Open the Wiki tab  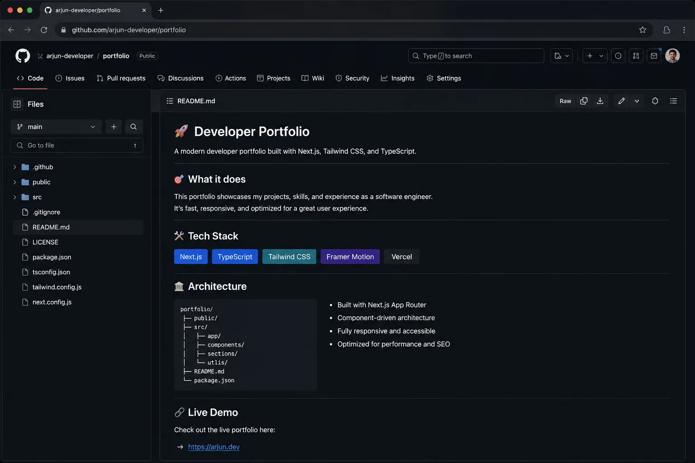click(313, 78)
